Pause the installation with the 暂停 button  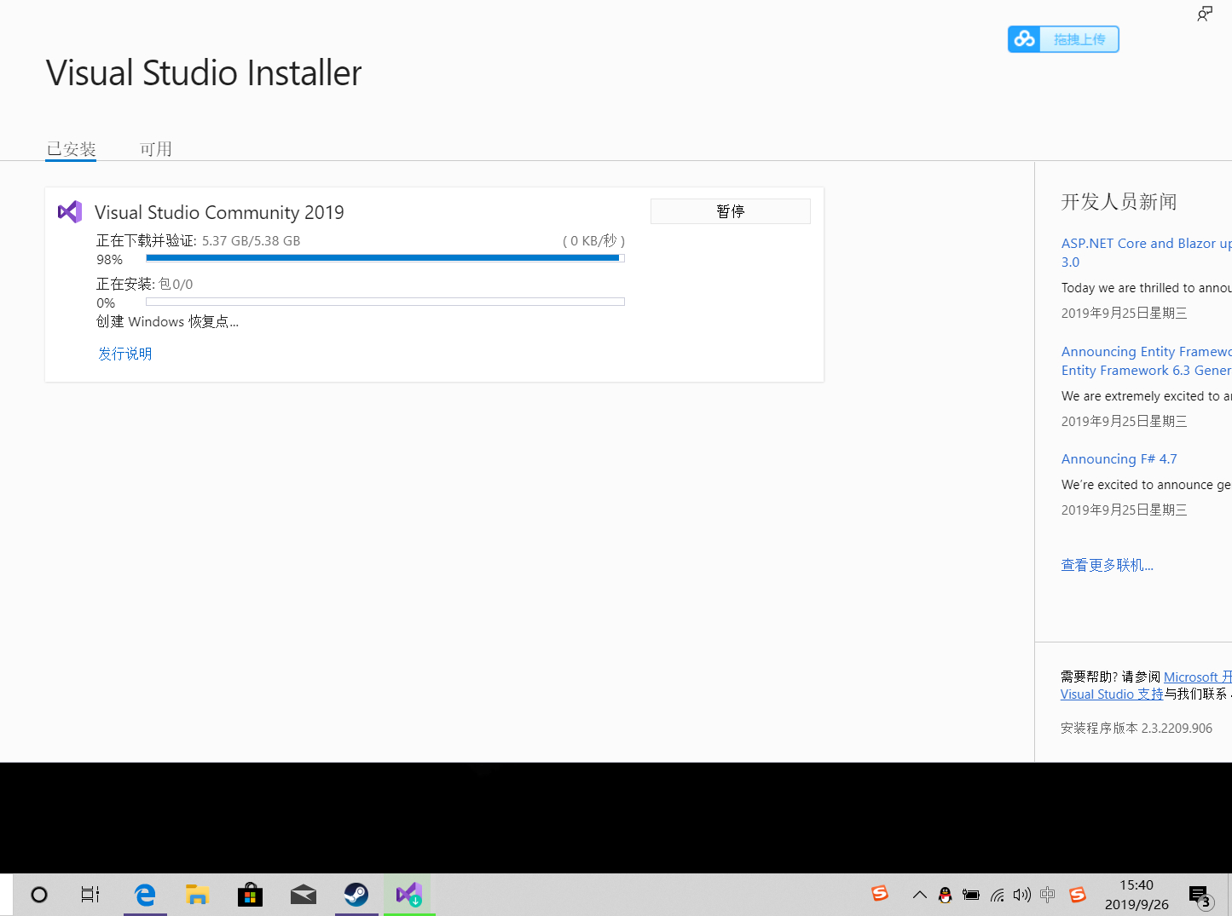pos(731,211)
